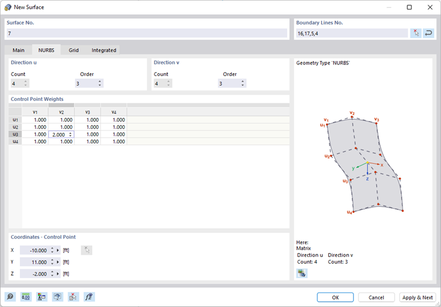Maximize the New Surface dialog window
441x307 pixels.
pos(409,8)
